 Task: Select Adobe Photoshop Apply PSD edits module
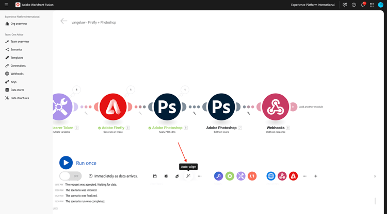pos(167,107)
